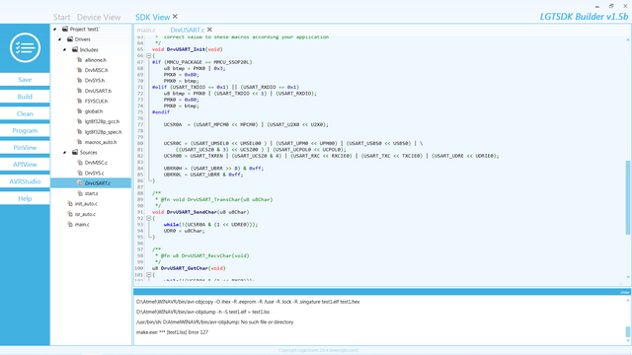The image size is (632, 355).
Task: Click the lgt8f328p_gcc.h file icon
Action: pyautogui.click(x=79, y=121)
